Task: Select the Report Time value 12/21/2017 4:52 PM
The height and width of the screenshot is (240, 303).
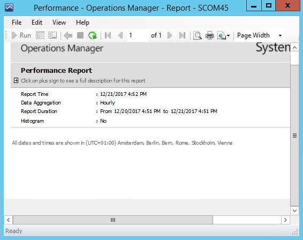Action: click(123, 94)
